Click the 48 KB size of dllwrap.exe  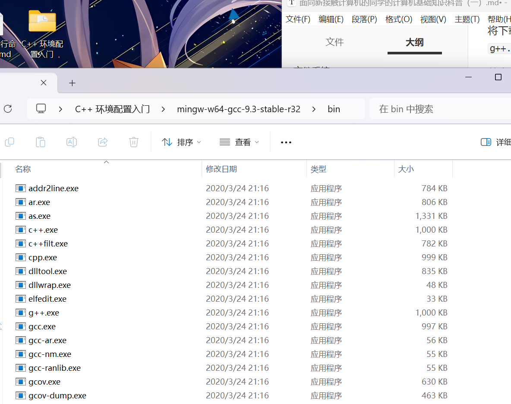pyautogui.click(x=437, y=285)
